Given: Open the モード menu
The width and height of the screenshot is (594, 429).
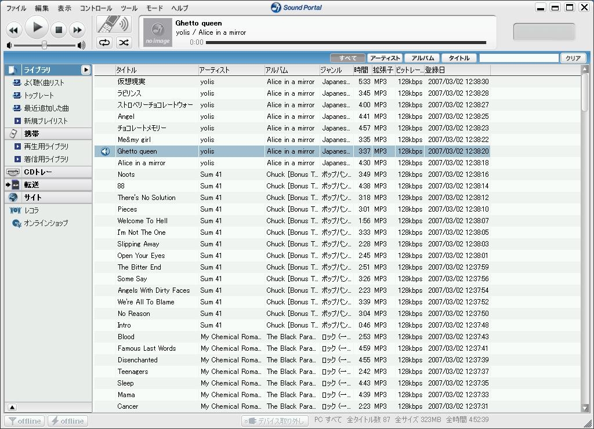Looking at the screenshot, I should click(x=154, y=8).
